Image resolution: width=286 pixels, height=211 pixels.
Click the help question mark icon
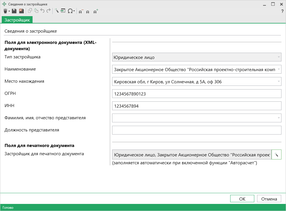pyautogui.click(x=282, y=11)
